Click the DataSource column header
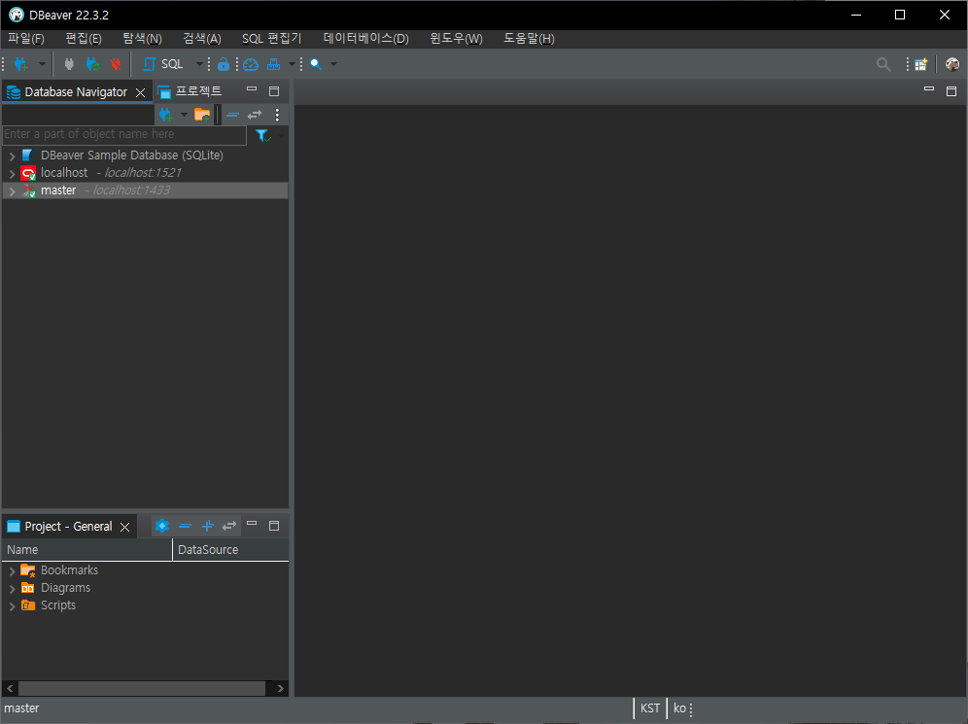Image resolution: width=968 pixels, height=724 pixels. pyautogui.click(x=231, y=550)
